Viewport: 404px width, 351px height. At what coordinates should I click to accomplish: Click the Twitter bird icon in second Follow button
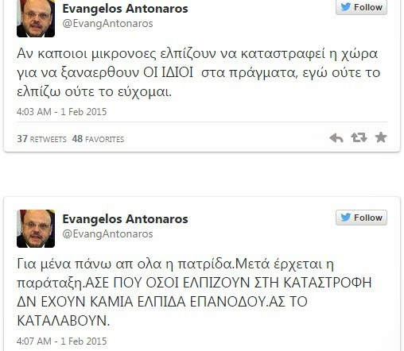(346, 218)
